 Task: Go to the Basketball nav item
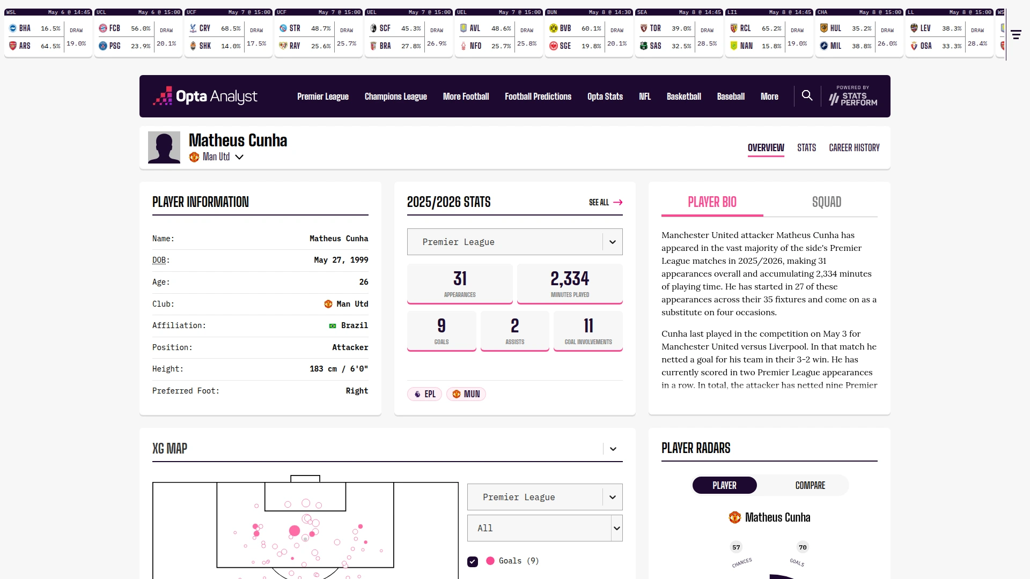(684, 96)
